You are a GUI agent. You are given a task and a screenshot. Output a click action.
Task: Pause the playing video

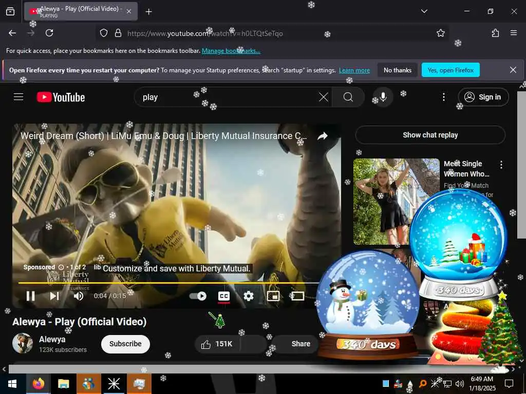[30, 296]
